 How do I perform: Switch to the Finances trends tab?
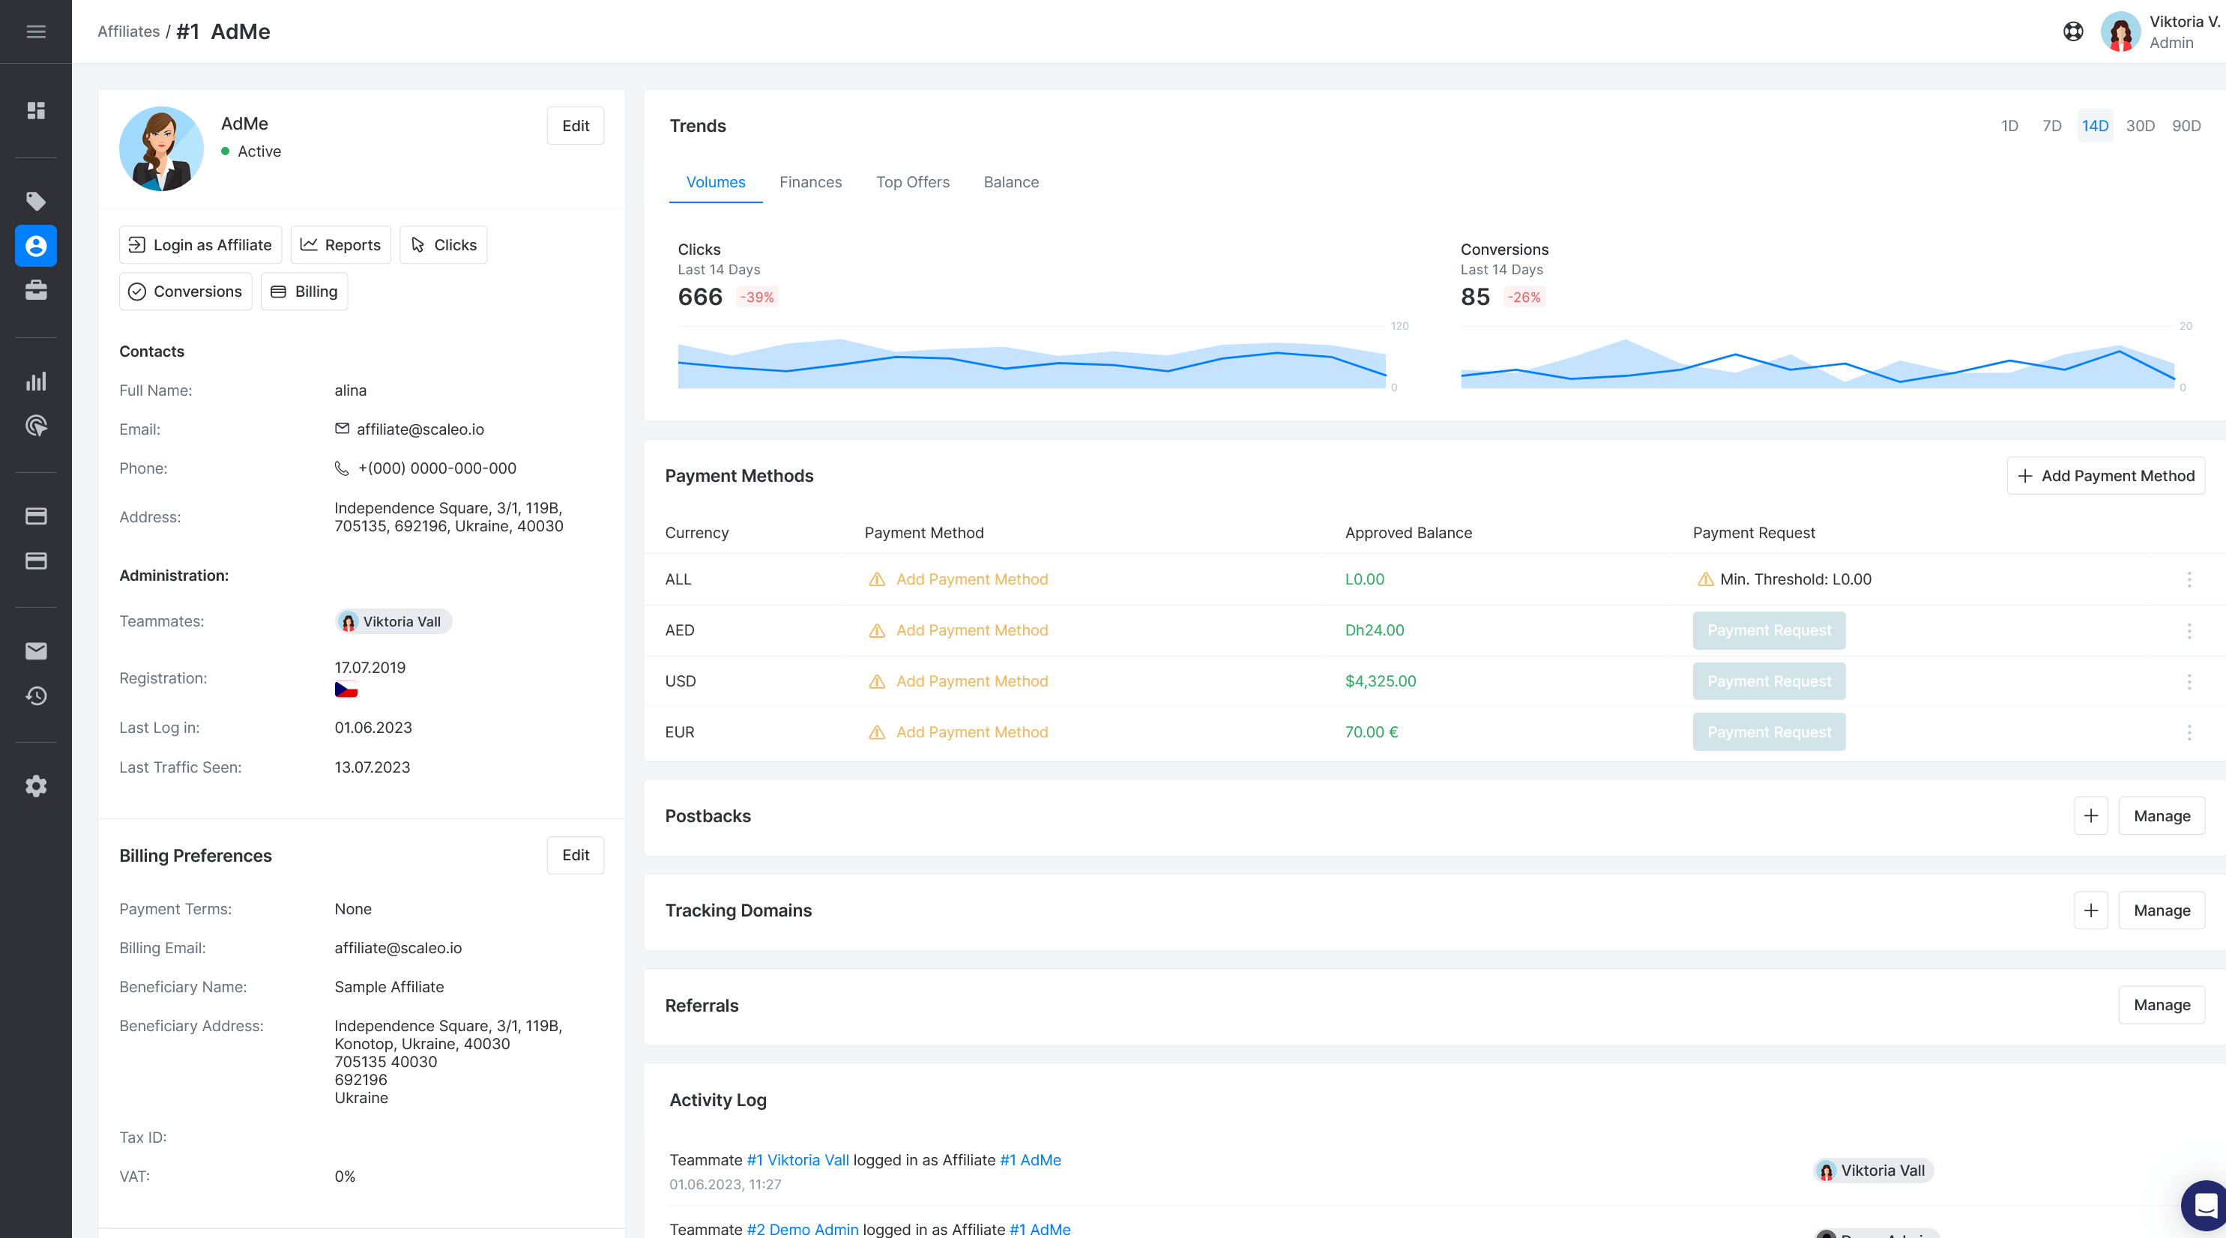[809, 181]
